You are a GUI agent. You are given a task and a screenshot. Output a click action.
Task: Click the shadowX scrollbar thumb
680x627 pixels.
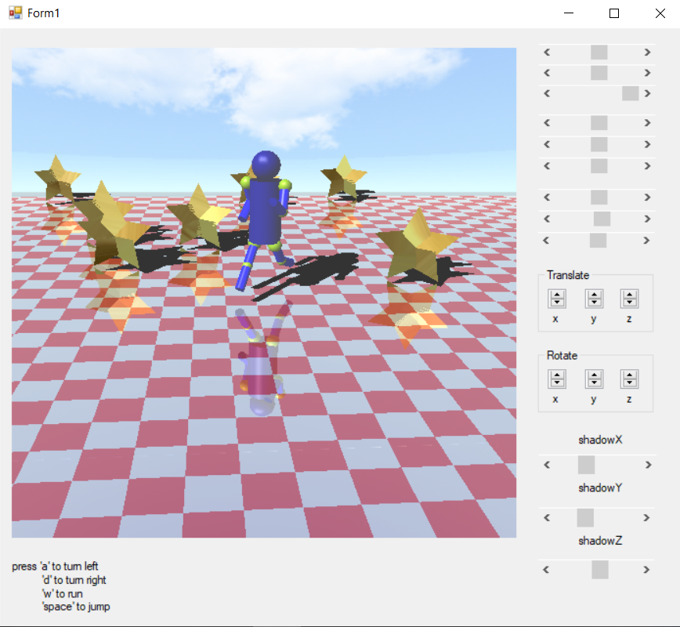(x=586, y=465)
